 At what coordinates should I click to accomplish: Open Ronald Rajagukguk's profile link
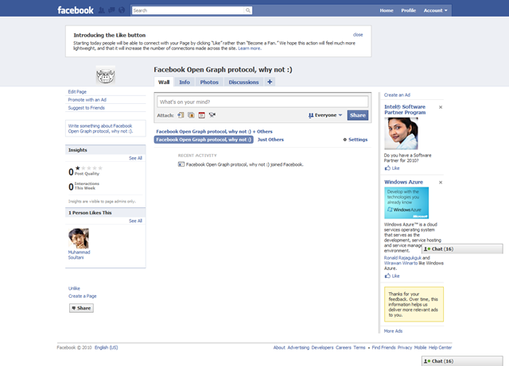(402, 258)
